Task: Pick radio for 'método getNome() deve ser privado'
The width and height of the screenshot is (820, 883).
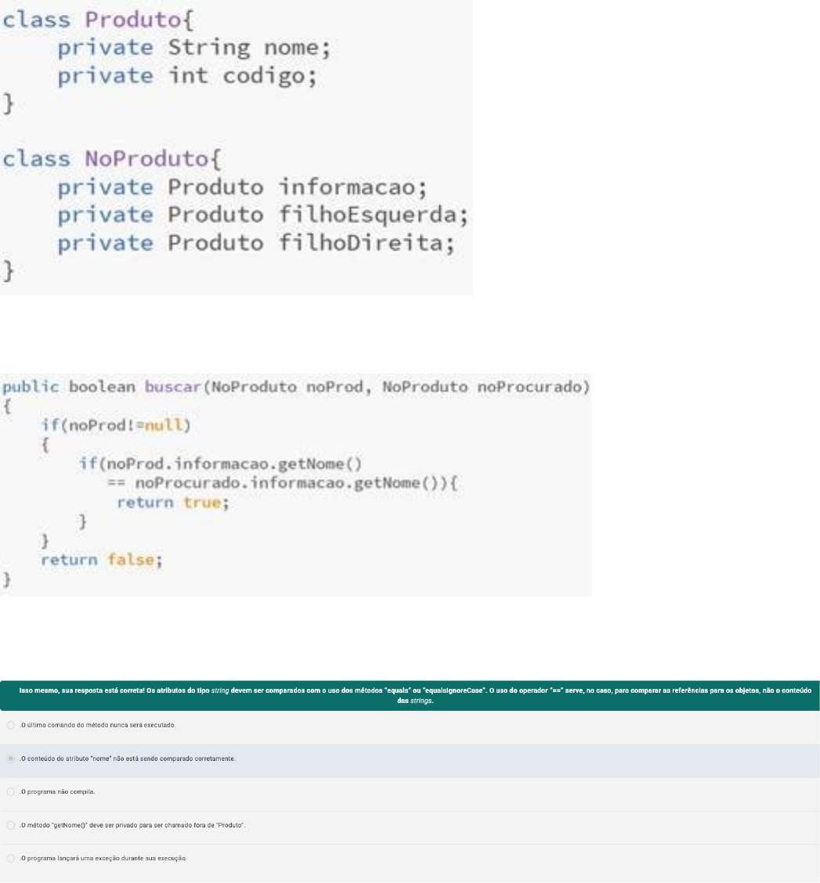Action: (9, 825)
